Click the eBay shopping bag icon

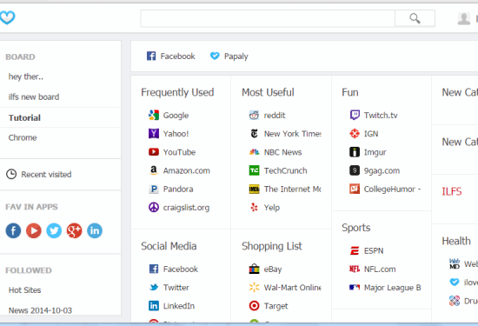pos(254,269)
